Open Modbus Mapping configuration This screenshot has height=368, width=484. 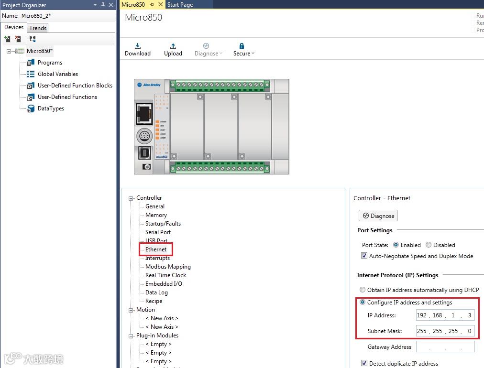168,267
